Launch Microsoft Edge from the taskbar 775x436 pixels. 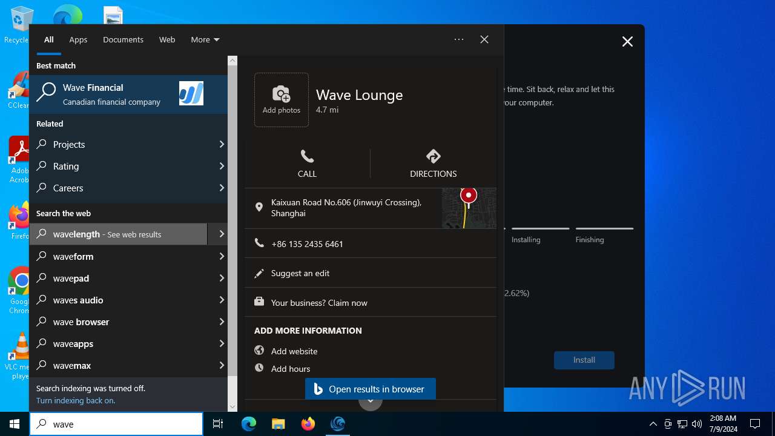pyautogui.click(x=249, y=424)
